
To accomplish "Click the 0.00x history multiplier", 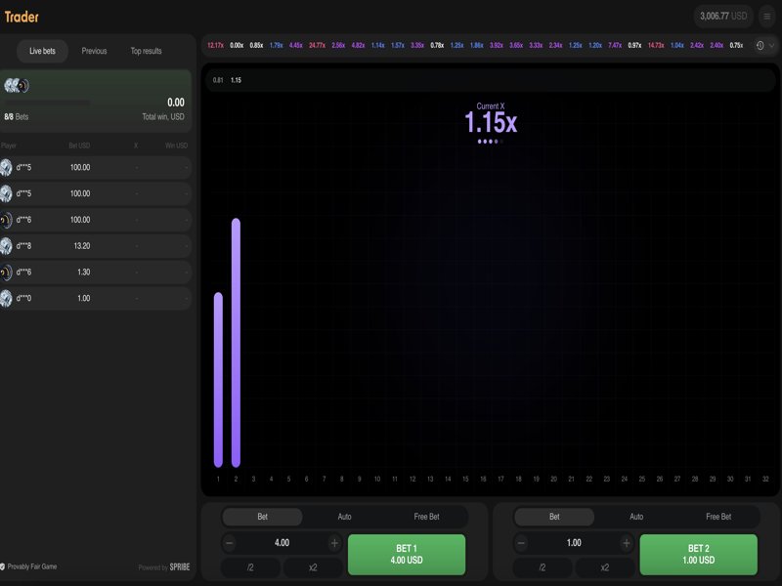I will [x=237, y=45].
